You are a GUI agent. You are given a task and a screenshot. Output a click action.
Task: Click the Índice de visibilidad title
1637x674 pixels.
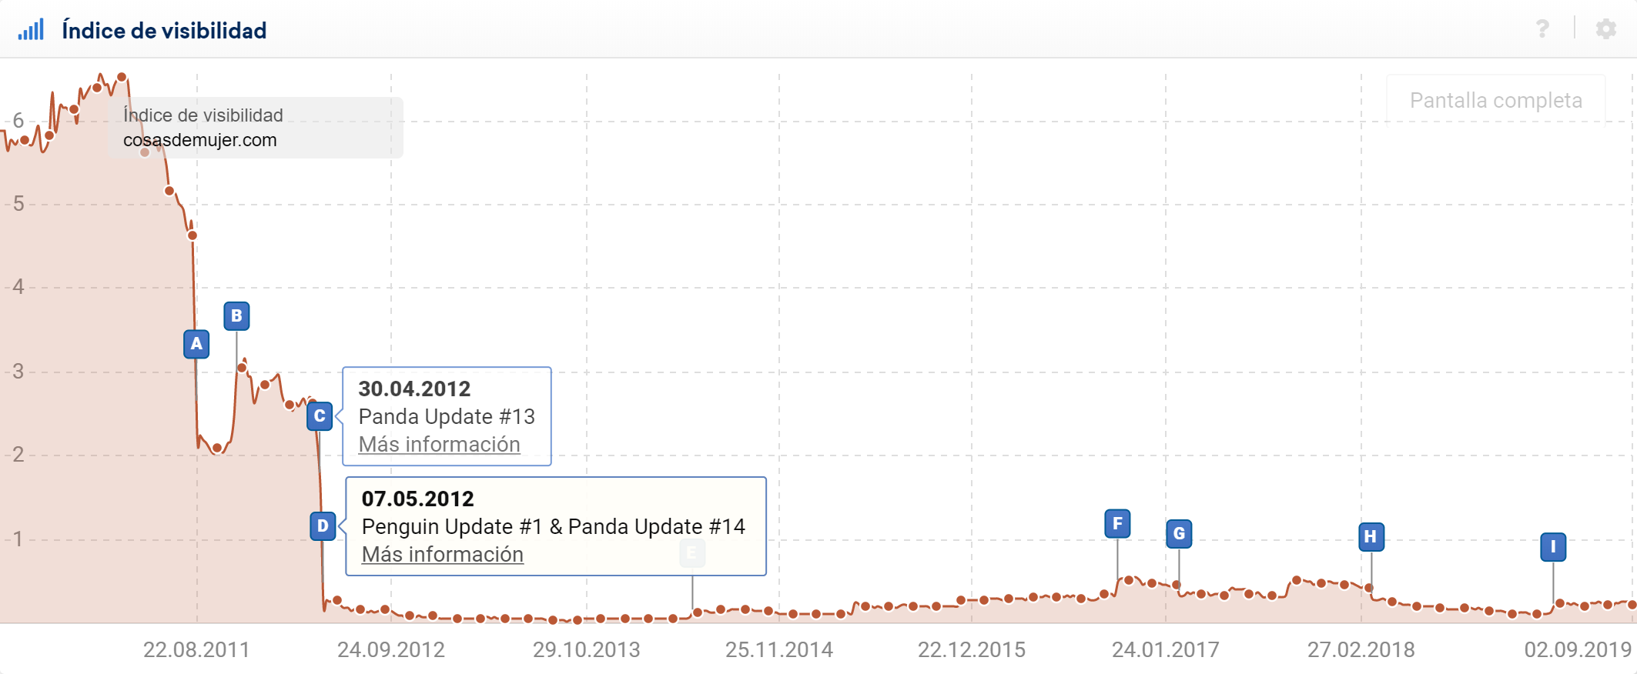164,31
